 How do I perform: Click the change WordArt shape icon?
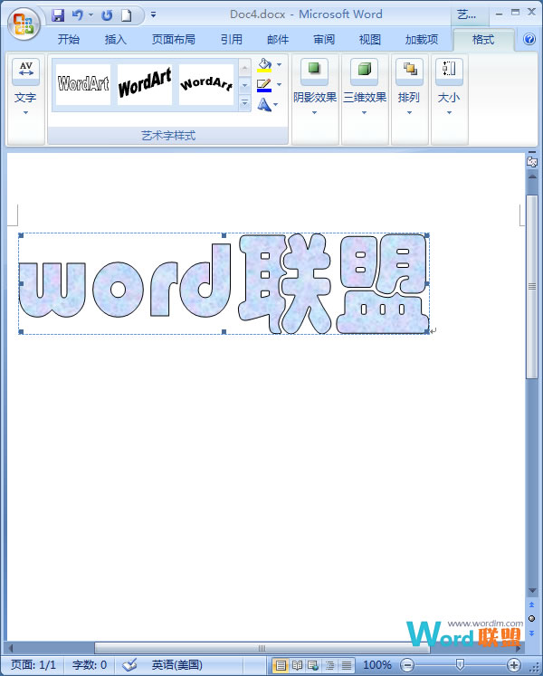point(264,104)
